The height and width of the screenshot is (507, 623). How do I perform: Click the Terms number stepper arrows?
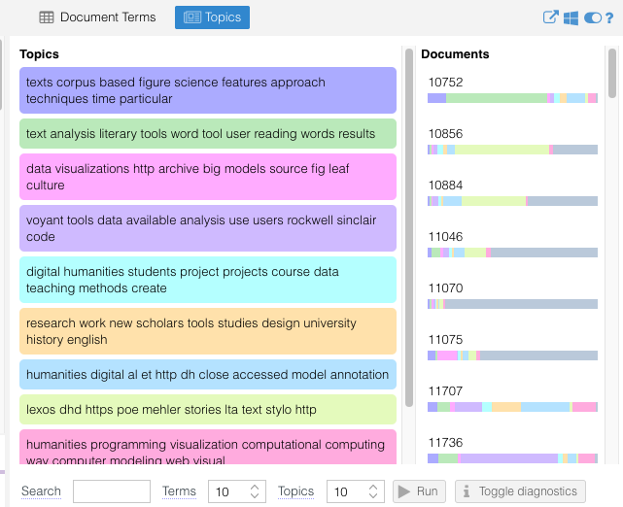click(x=256, y=491)
